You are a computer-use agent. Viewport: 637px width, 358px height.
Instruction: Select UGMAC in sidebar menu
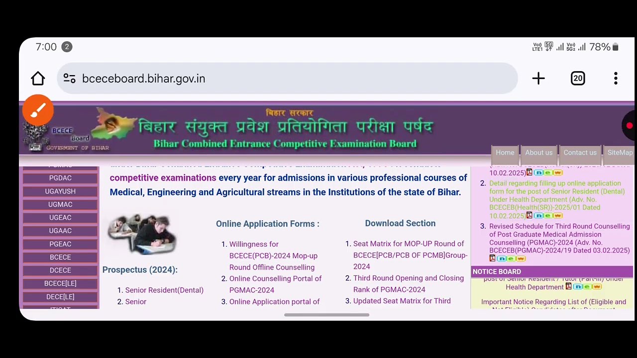click(x=60, y=204)
